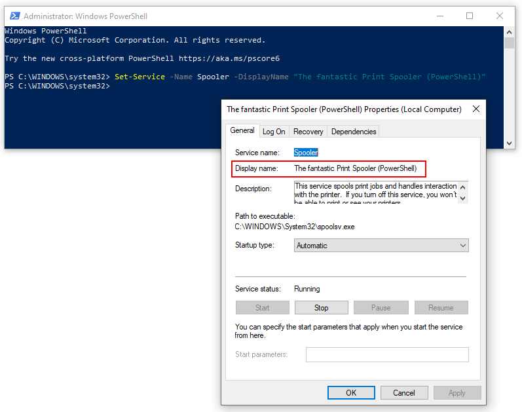Minimize the PowerShell window
Viewport: 522px width, 412px height.
[440, 16]
